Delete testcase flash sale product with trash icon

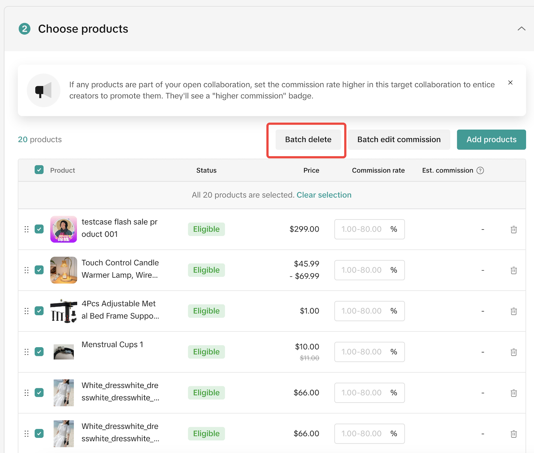(x=513, y=229)
